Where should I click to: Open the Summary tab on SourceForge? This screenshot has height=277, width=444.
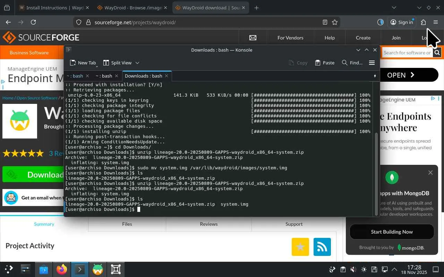44,224
